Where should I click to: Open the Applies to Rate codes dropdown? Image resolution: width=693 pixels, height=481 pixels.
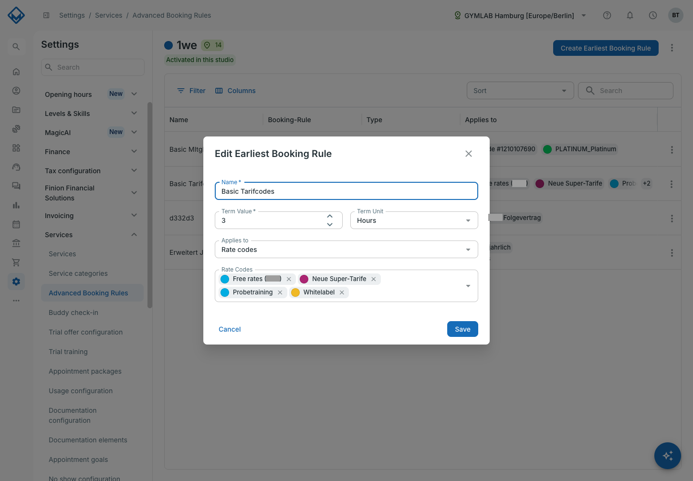[x=346, y=250]
